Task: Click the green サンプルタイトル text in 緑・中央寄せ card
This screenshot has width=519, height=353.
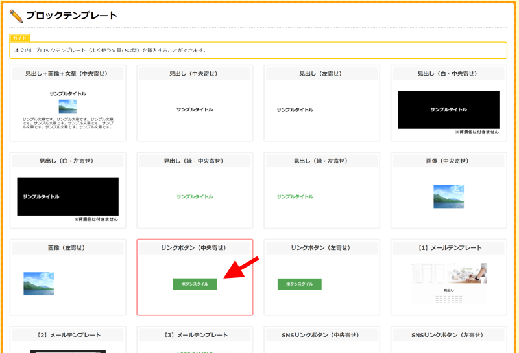Action: tap(195, 197)
